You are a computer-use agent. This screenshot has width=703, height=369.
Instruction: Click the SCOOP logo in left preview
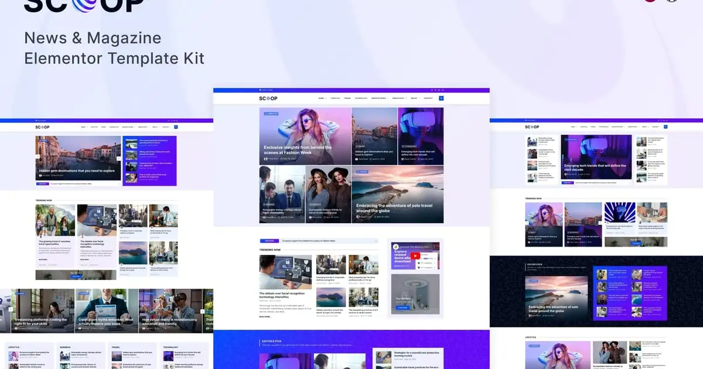tap(42, 127)
